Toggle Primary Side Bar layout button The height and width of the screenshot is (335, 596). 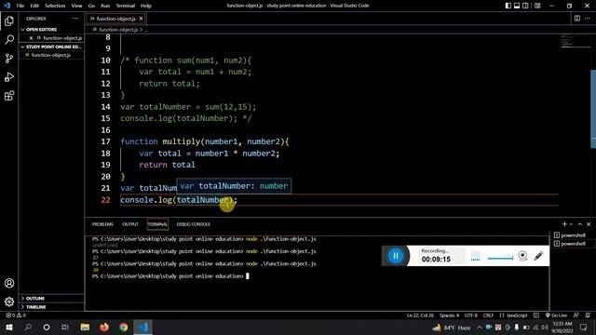point(508,6)
